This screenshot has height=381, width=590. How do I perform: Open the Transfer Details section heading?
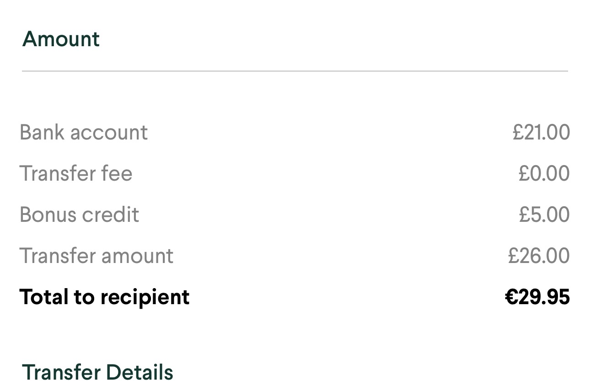97,372
